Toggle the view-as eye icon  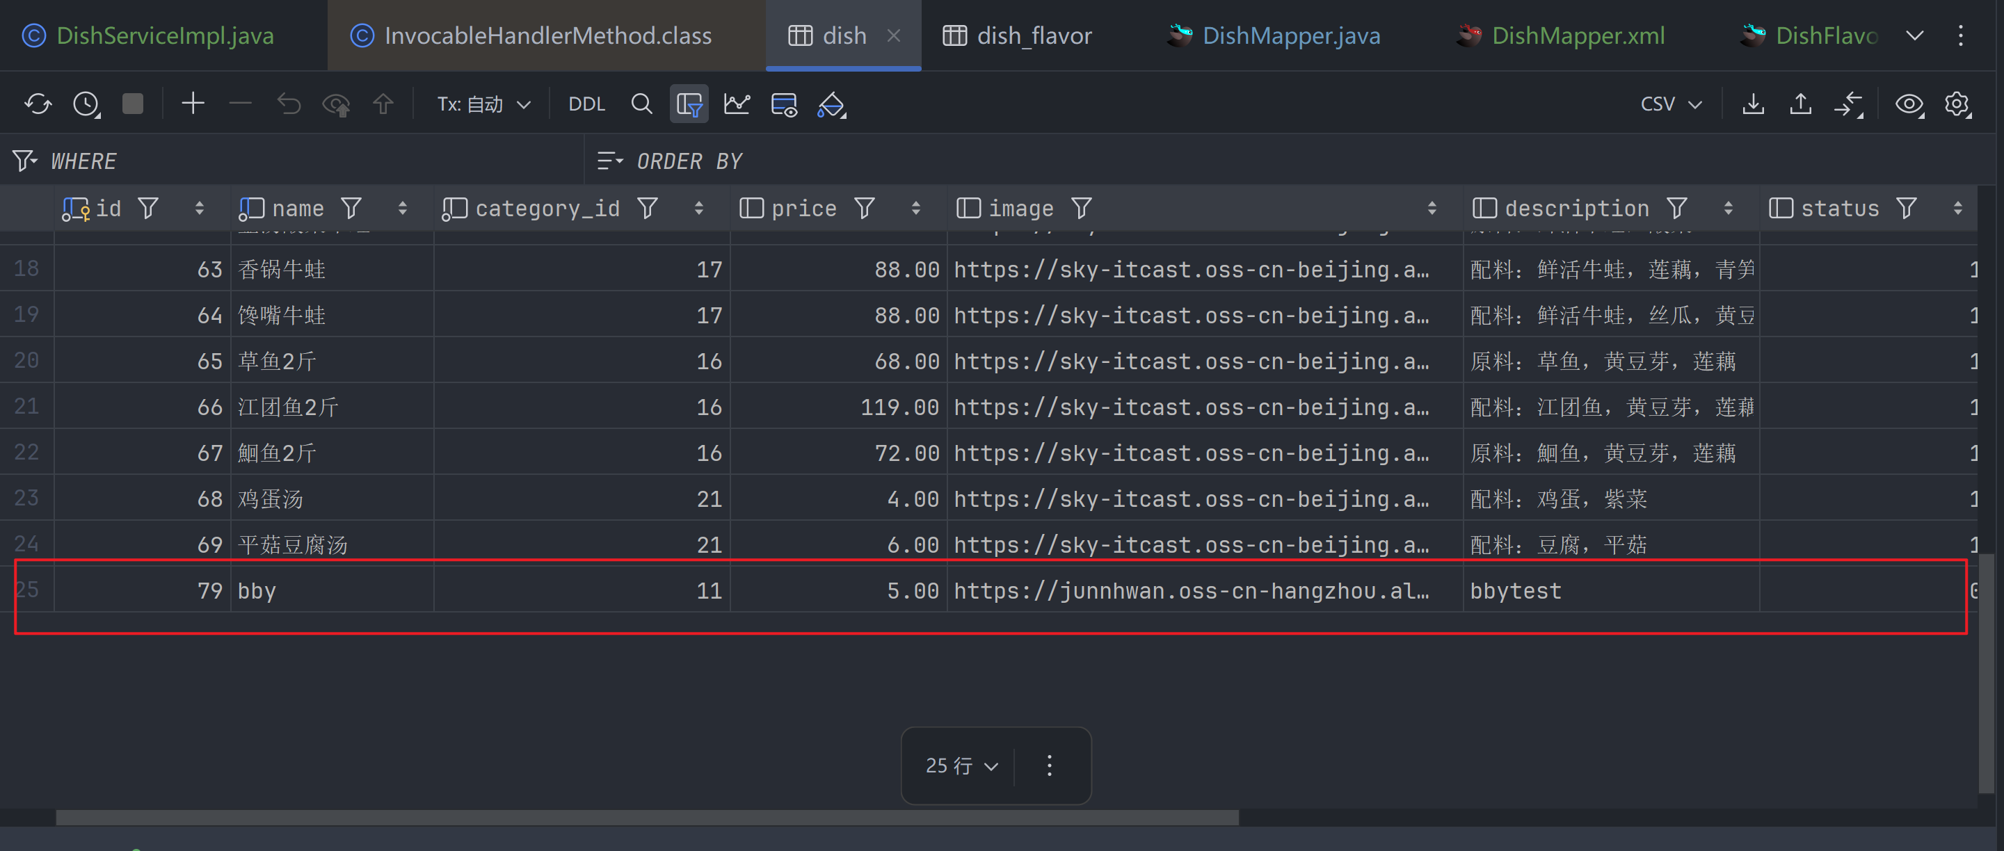click(x=1908, y=104)
